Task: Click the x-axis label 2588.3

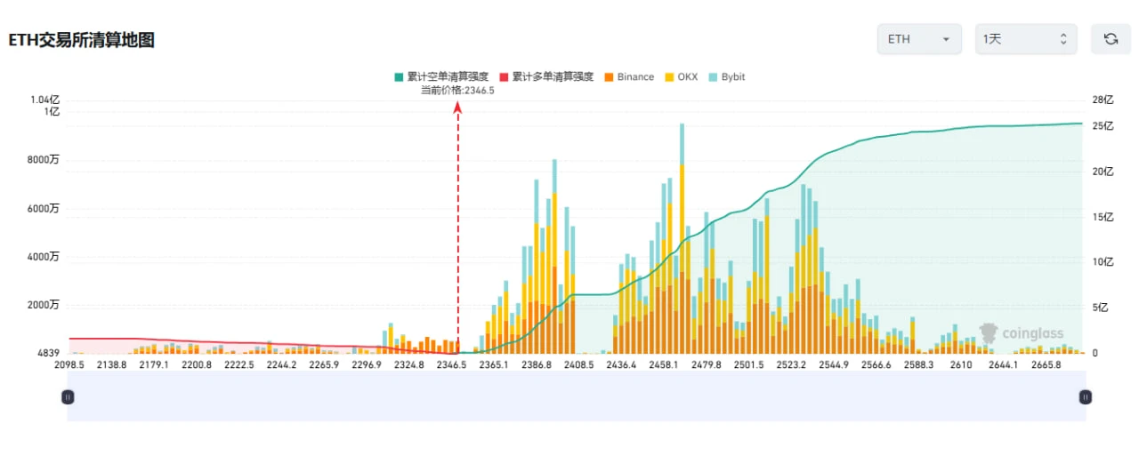Action: pyautogui.click(x=917, y=364)
